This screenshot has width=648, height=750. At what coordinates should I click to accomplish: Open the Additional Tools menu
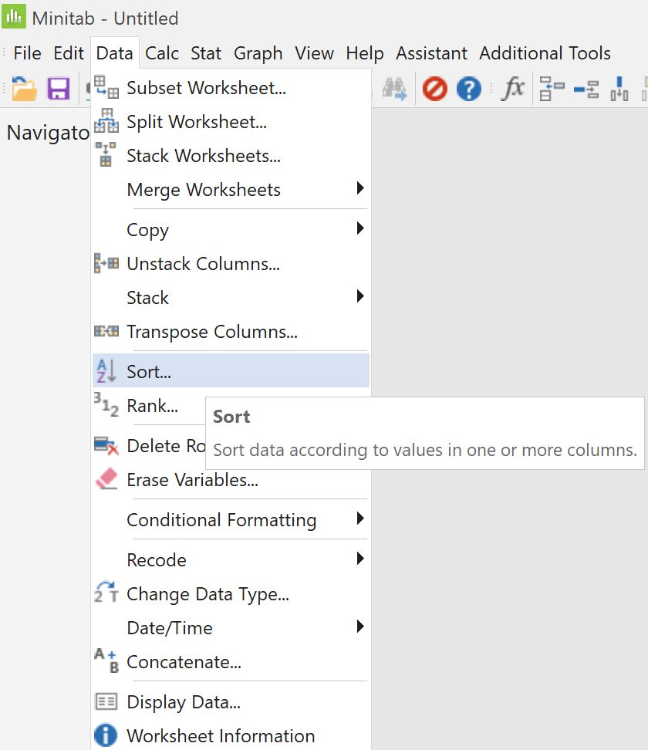pos(545,53)
